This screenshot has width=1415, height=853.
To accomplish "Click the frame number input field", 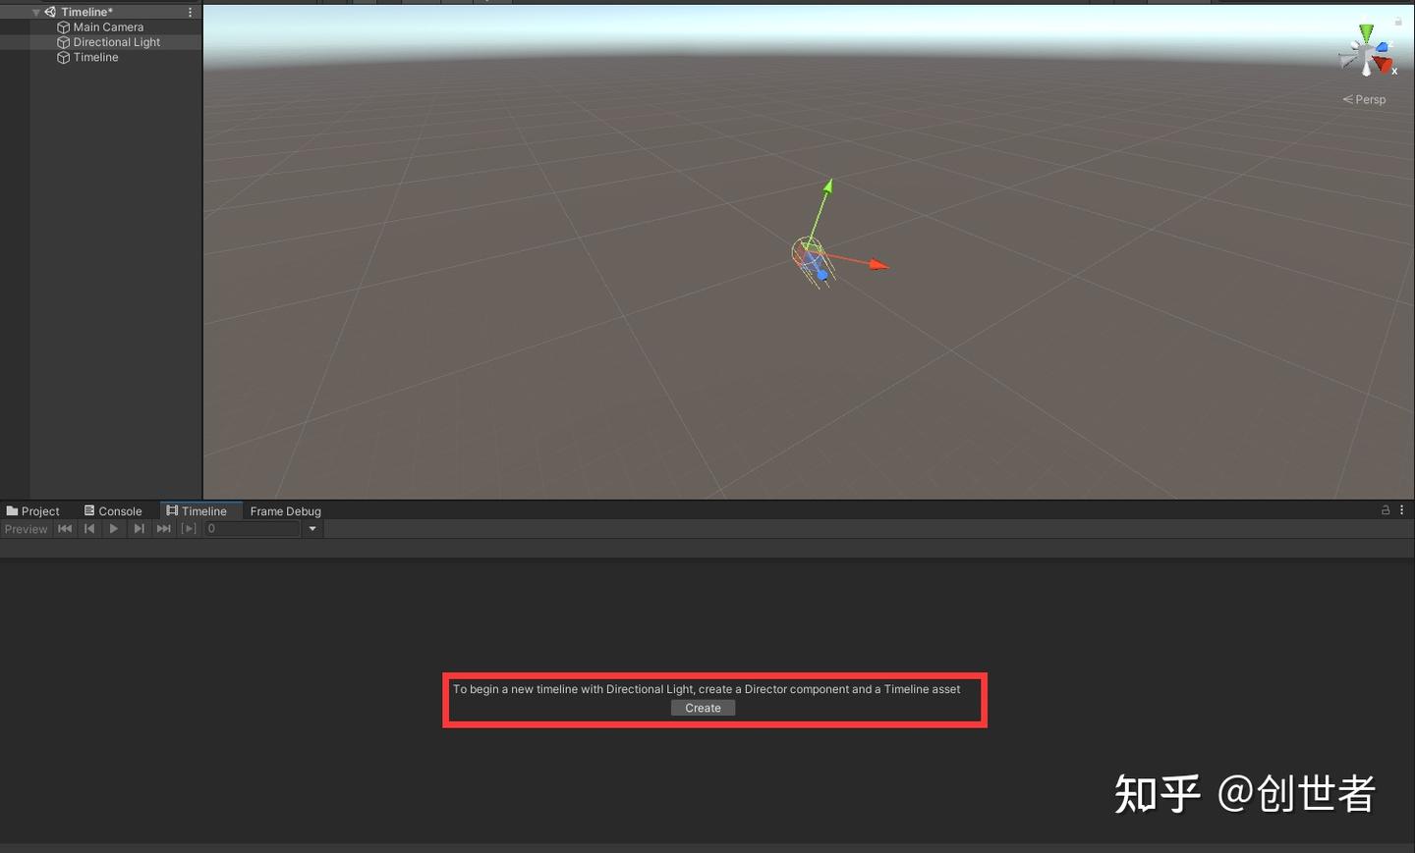I will pos(251,529).
